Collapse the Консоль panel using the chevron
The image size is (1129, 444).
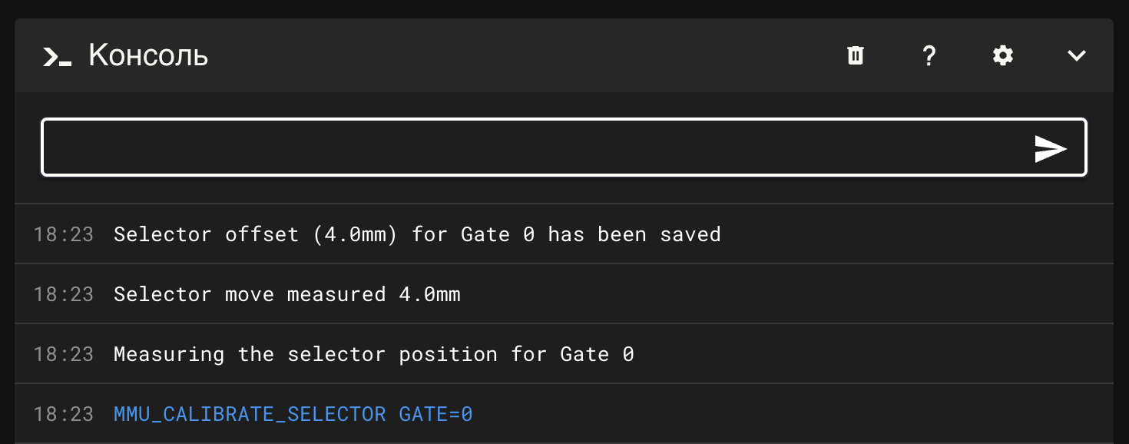[1077, 55]
